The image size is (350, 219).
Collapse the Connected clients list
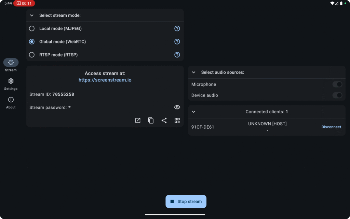click(x=193, y=112)
